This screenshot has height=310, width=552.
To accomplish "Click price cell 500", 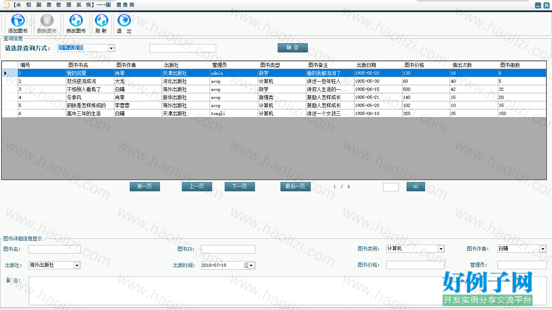I will tap(427, 89).
